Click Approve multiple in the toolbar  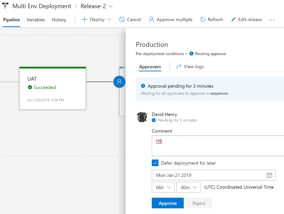pyautogui.click(x=171, y=20)
